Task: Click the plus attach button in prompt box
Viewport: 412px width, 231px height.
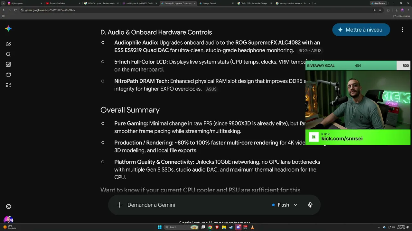Action: pyautogui.click(x=120, y=205)
